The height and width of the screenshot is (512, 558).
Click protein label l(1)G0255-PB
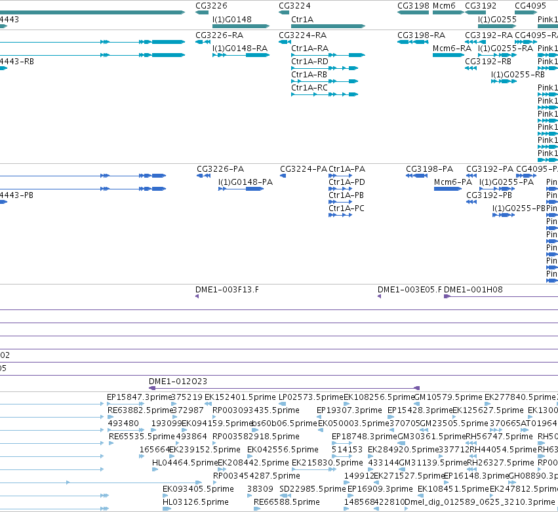coord(519,208)
